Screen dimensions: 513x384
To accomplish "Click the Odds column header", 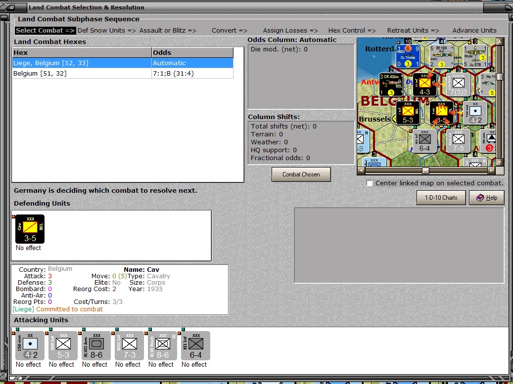I will tap(192, 52).
